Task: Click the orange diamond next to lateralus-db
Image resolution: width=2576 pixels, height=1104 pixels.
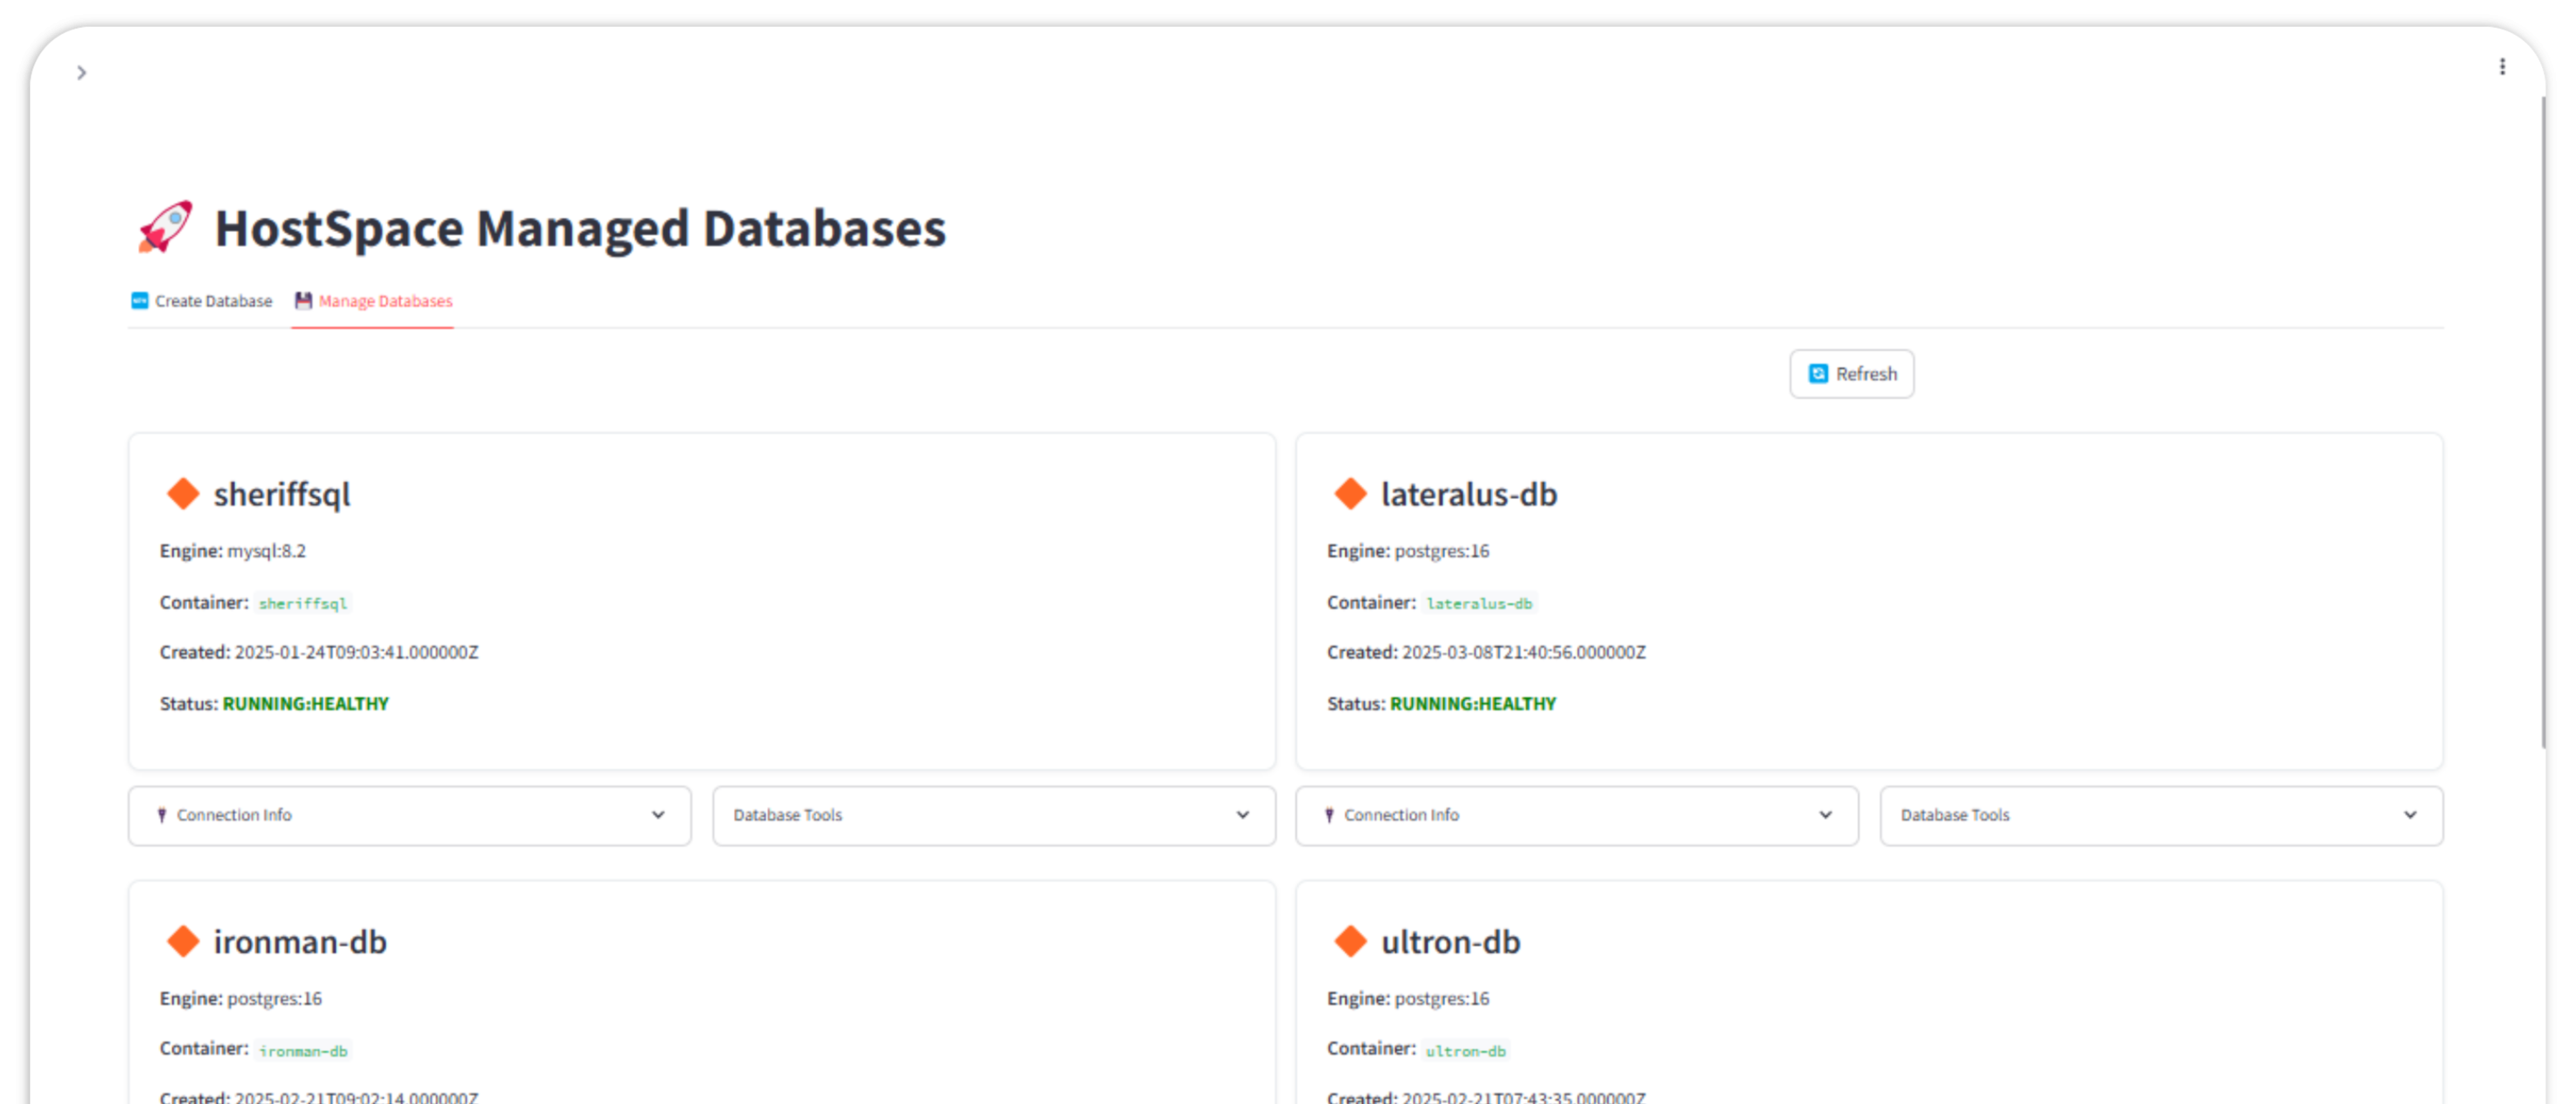Action: coord(1350,494)
